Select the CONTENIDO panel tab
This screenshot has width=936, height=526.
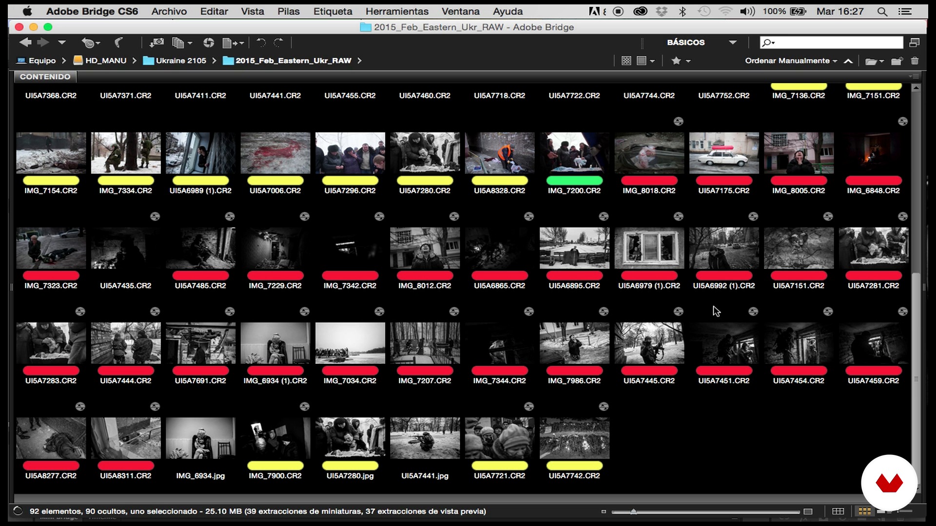tap(45, 77)
